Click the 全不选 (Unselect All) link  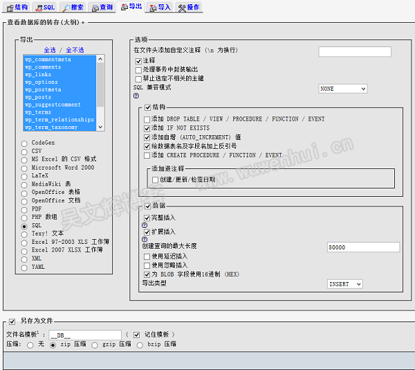[x=75, y=50]
